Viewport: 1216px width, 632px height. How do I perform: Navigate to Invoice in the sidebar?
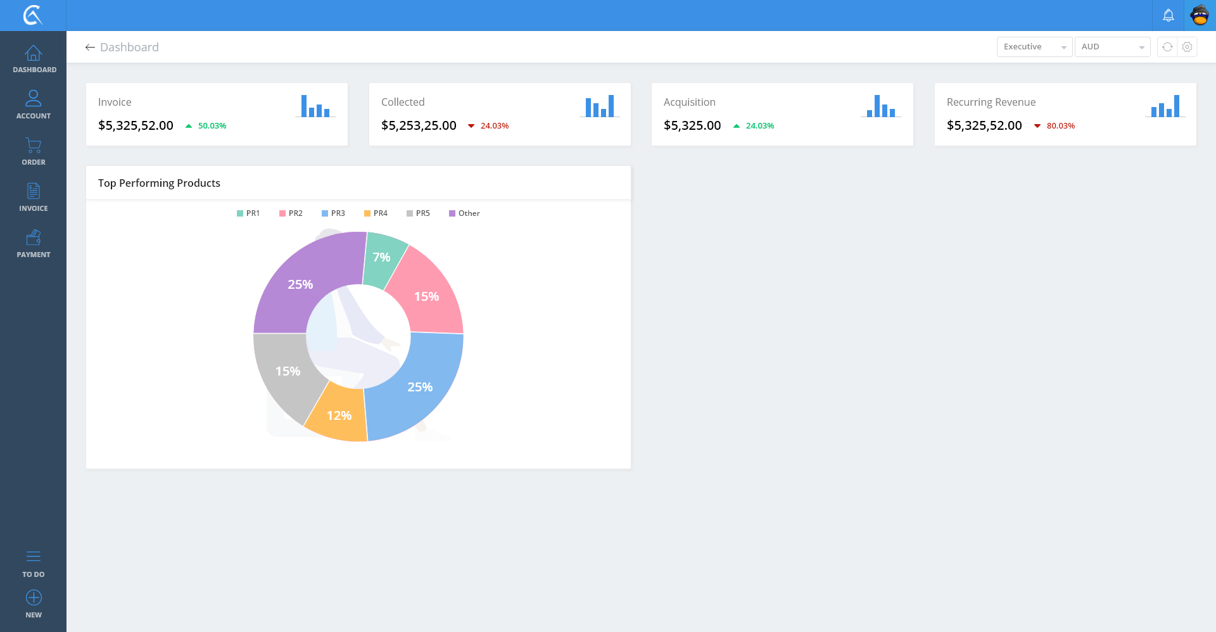click(34, 197)
